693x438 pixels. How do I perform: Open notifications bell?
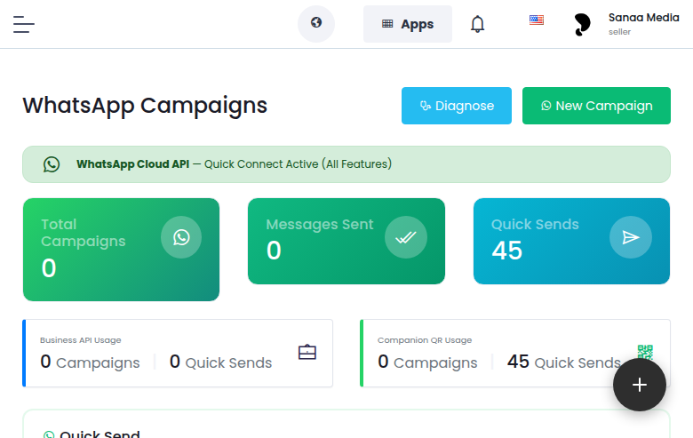[x=477, y=24]
